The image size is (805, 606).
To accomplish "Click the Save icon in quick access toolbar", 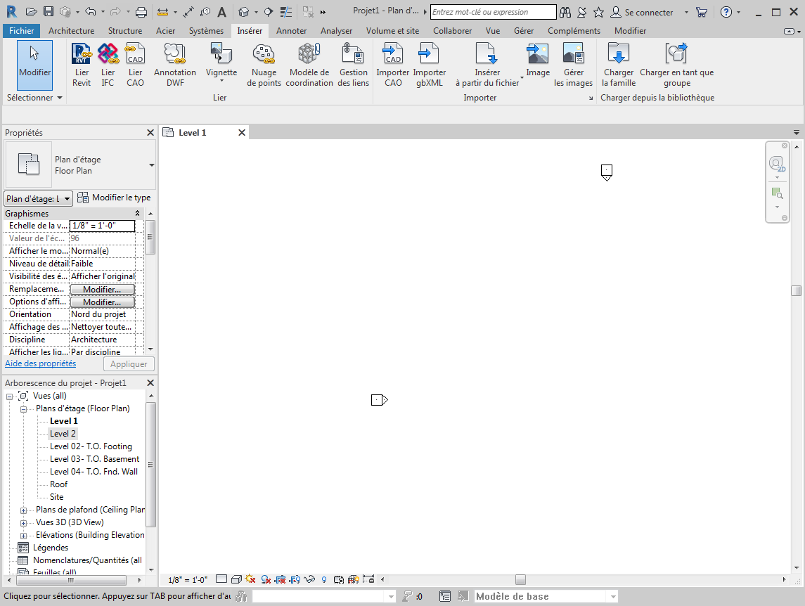I will point(49,12).
